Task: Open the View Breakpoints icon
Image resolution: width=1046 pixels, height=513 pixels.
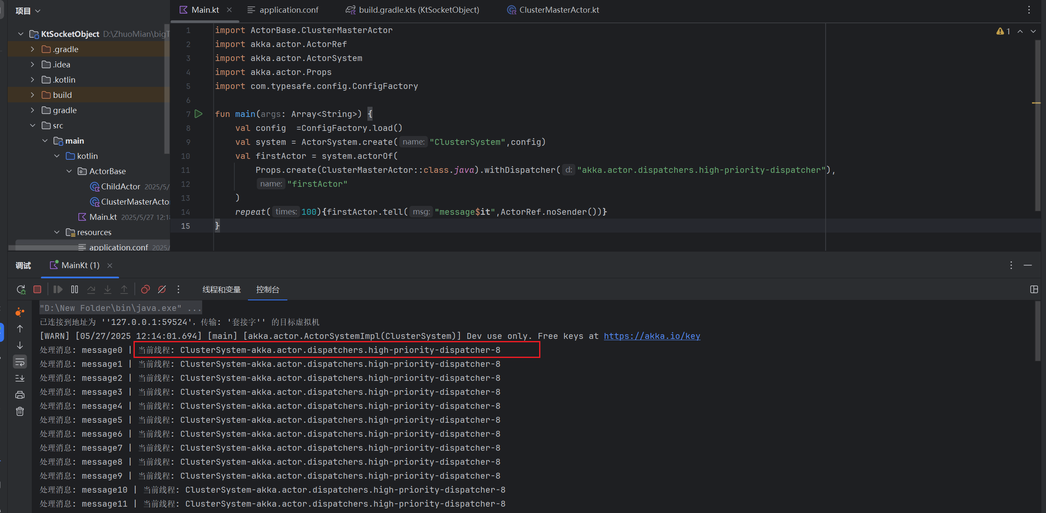Action: [x=145, y=289]
